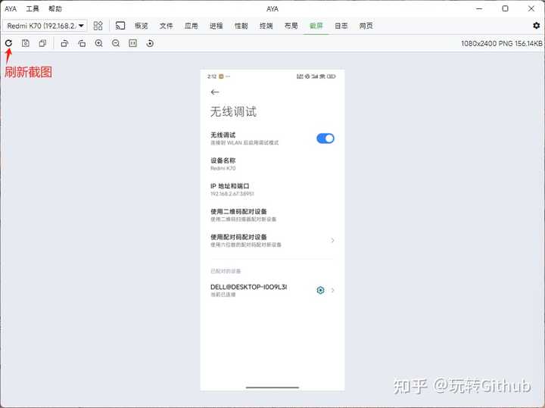Expand the 使用配对码配对设备 chevron
The height and width of the screenshot is (408, 545).
tap(332, 241)
